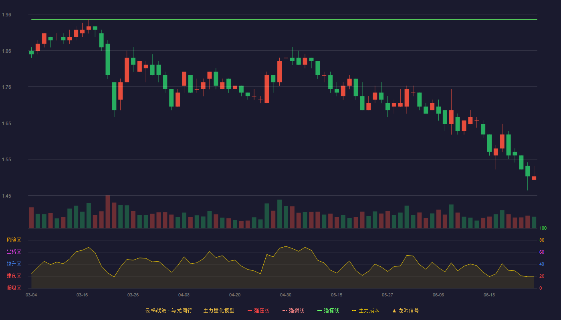Toggle the 强撑线 legend entry

[x=328, y=310]
